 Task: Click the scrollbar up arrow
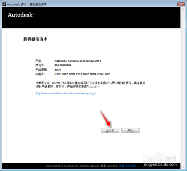[183, 9]
